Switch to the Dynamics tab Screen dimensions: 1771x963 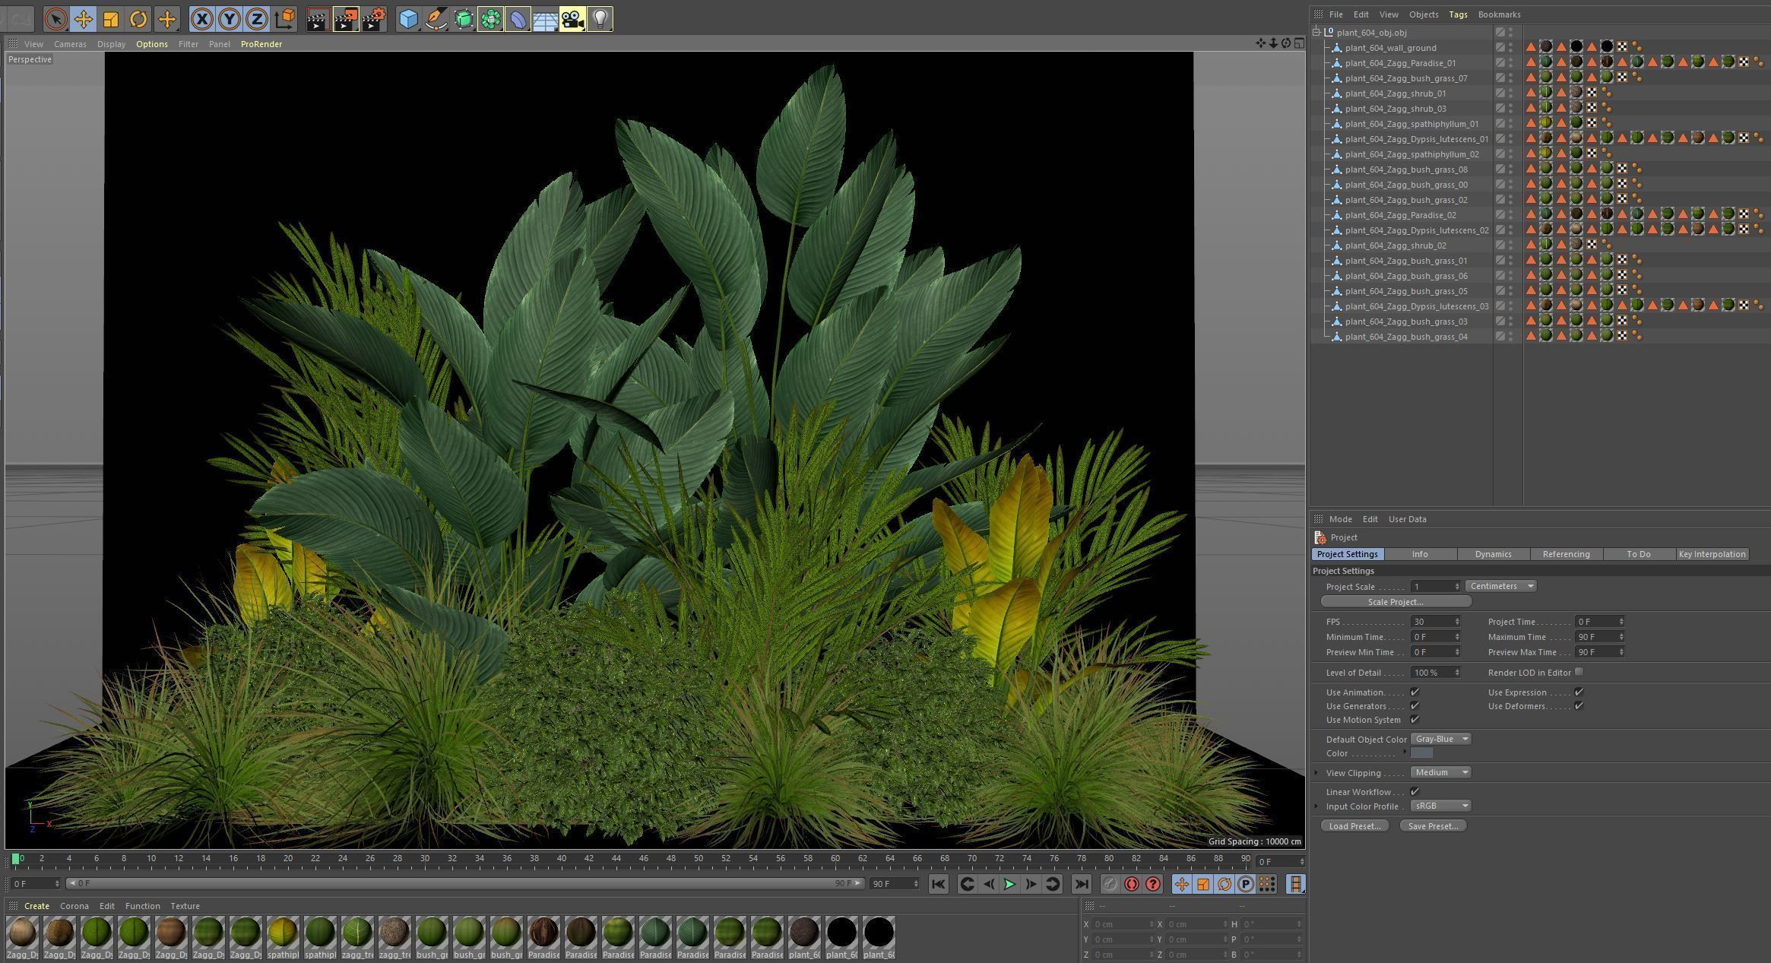click(1493, 554)
